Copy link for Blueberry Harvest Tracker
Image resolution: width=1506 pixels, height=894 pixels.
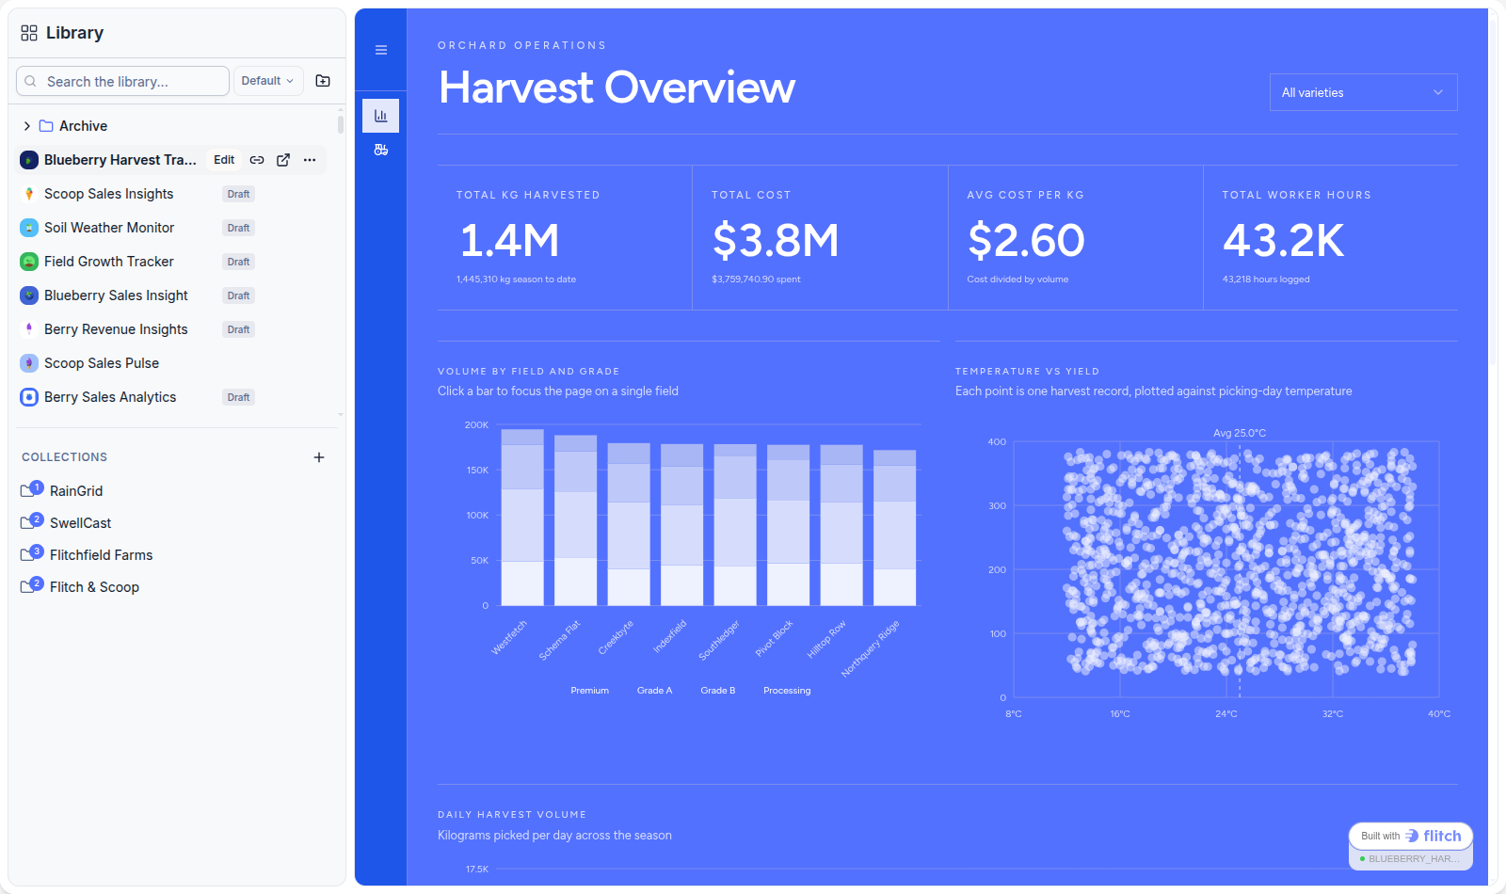[x=257, y=160]
